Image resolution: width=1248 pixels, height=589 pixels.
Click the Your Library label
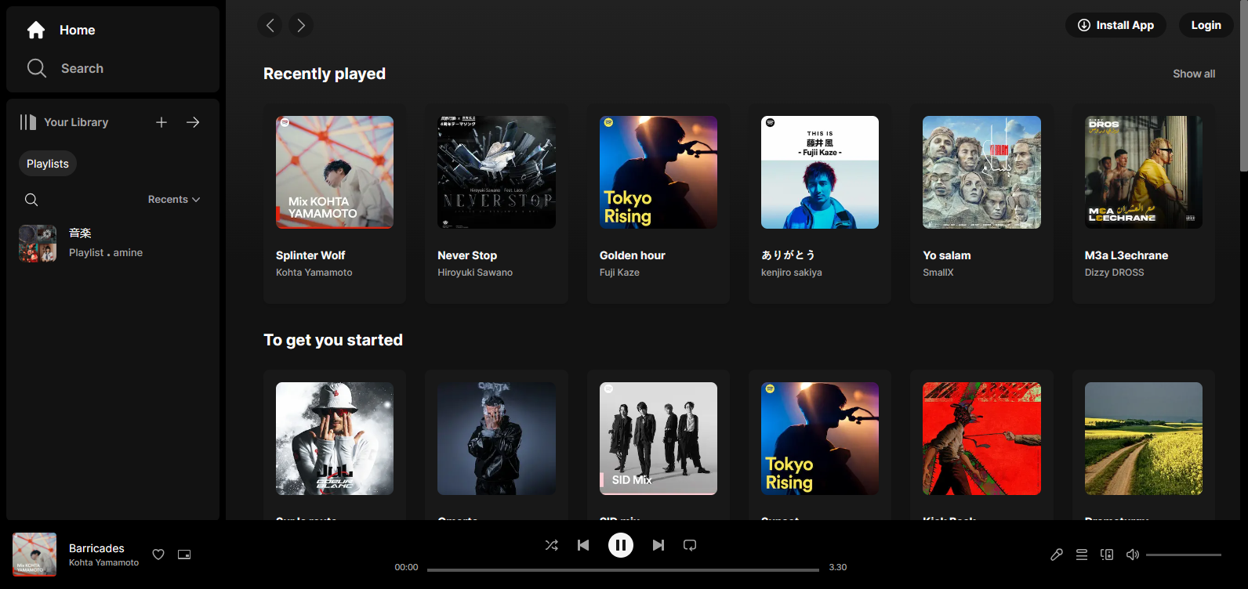[x=76, y=122]
